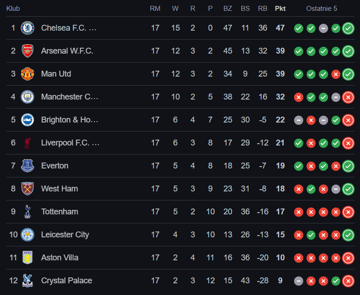Image resolution: width=360 pixels, height=295 pixels.
Task: Click Manchester City's latest highlighted loss icon
Action: [348, 97]
